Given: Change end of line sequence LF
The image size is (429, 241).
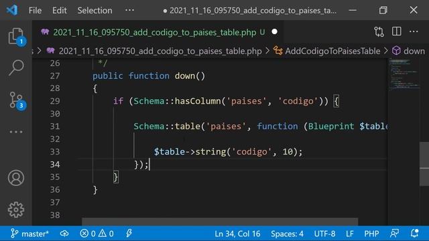Looking at the screenshot, I should point(349,234).
